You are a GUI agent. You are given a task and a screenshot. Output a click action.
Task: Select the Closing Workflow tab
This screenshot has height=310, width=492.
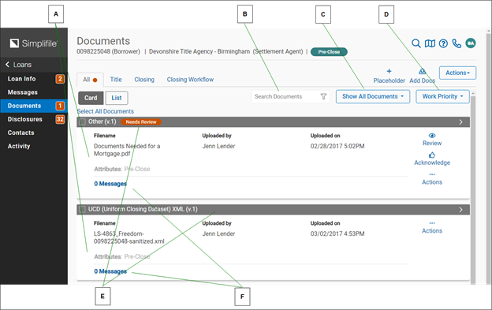point(190,80)
